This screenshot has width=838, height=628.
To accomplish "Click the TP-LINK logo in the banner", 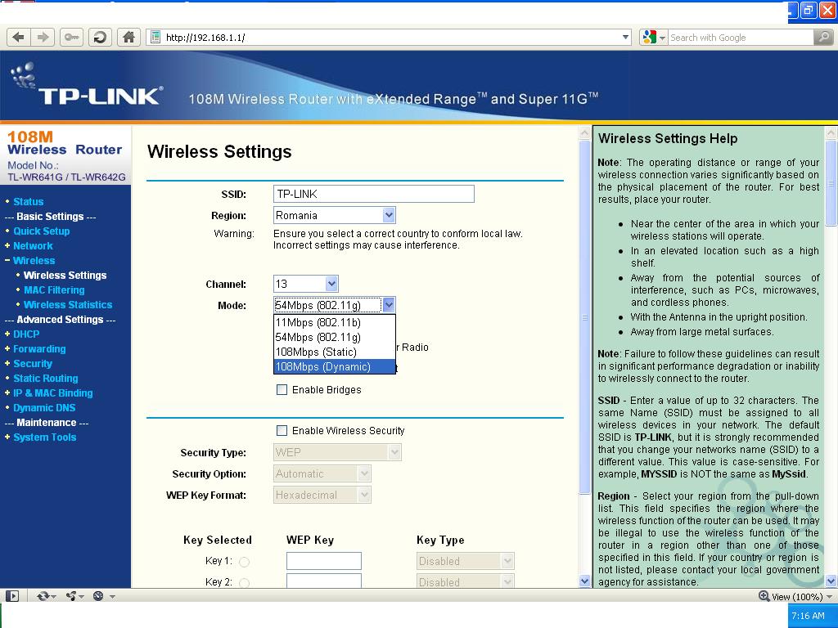I will (x=88, y=85).
